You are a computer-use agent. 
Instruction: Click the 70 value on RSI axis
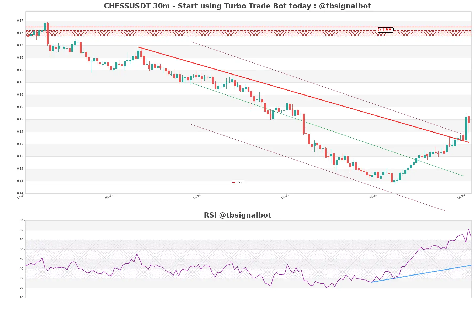21,239
